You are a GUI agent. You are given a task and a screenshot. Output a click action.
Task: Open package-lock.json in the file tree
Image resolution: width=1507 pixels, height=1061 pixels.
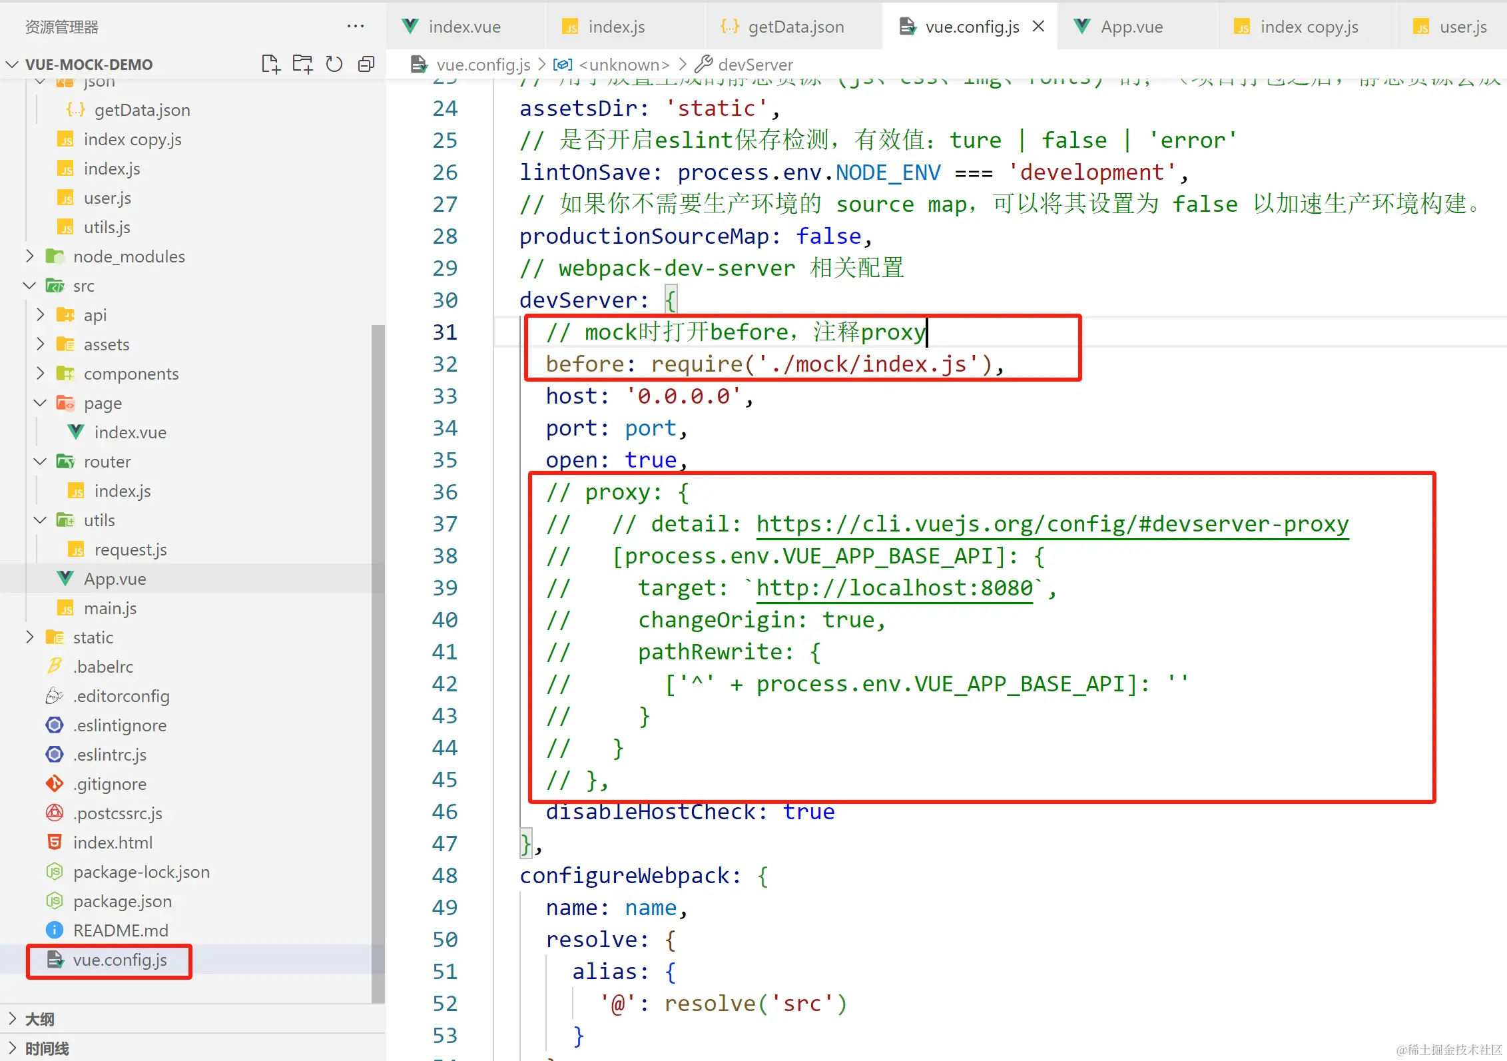point(141,872)
